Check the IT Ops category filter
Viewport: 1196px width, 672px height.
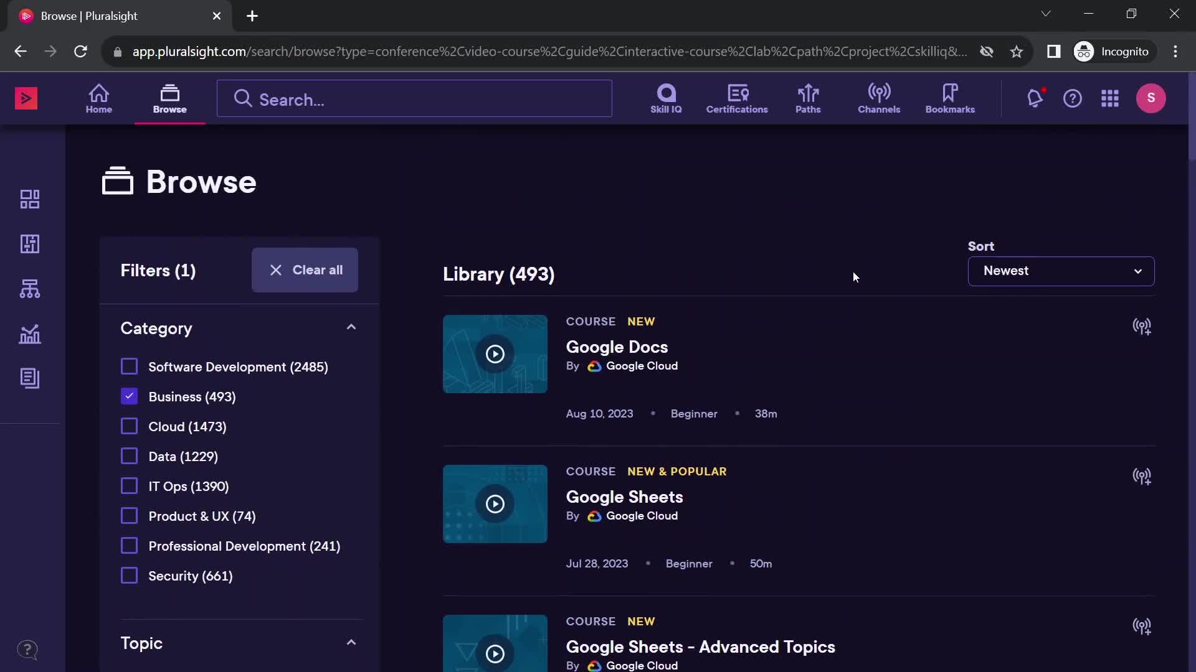click(x=129, y=486)
